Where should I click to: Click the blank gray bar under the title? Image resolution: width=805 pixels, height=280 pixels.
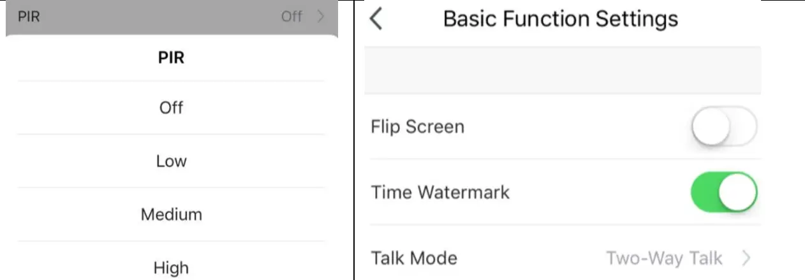tap(562, 70)
